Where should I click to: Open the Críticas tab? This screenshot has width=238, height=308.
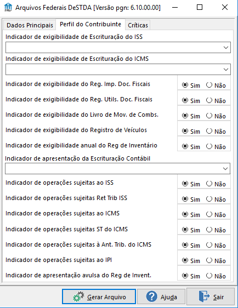pyautogui.click(x=138, y=25)
